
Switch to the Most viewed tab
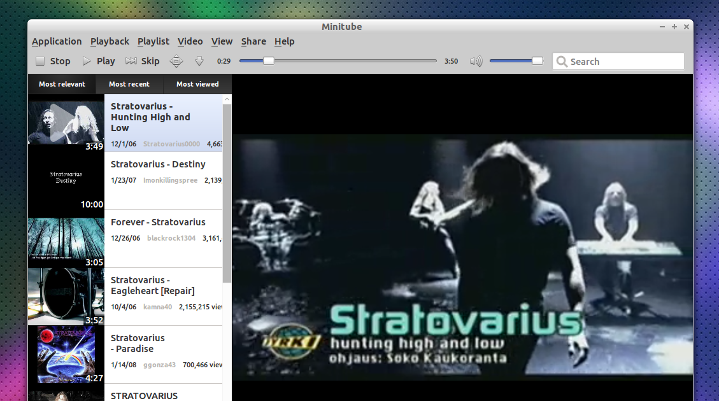click(197, 84)
